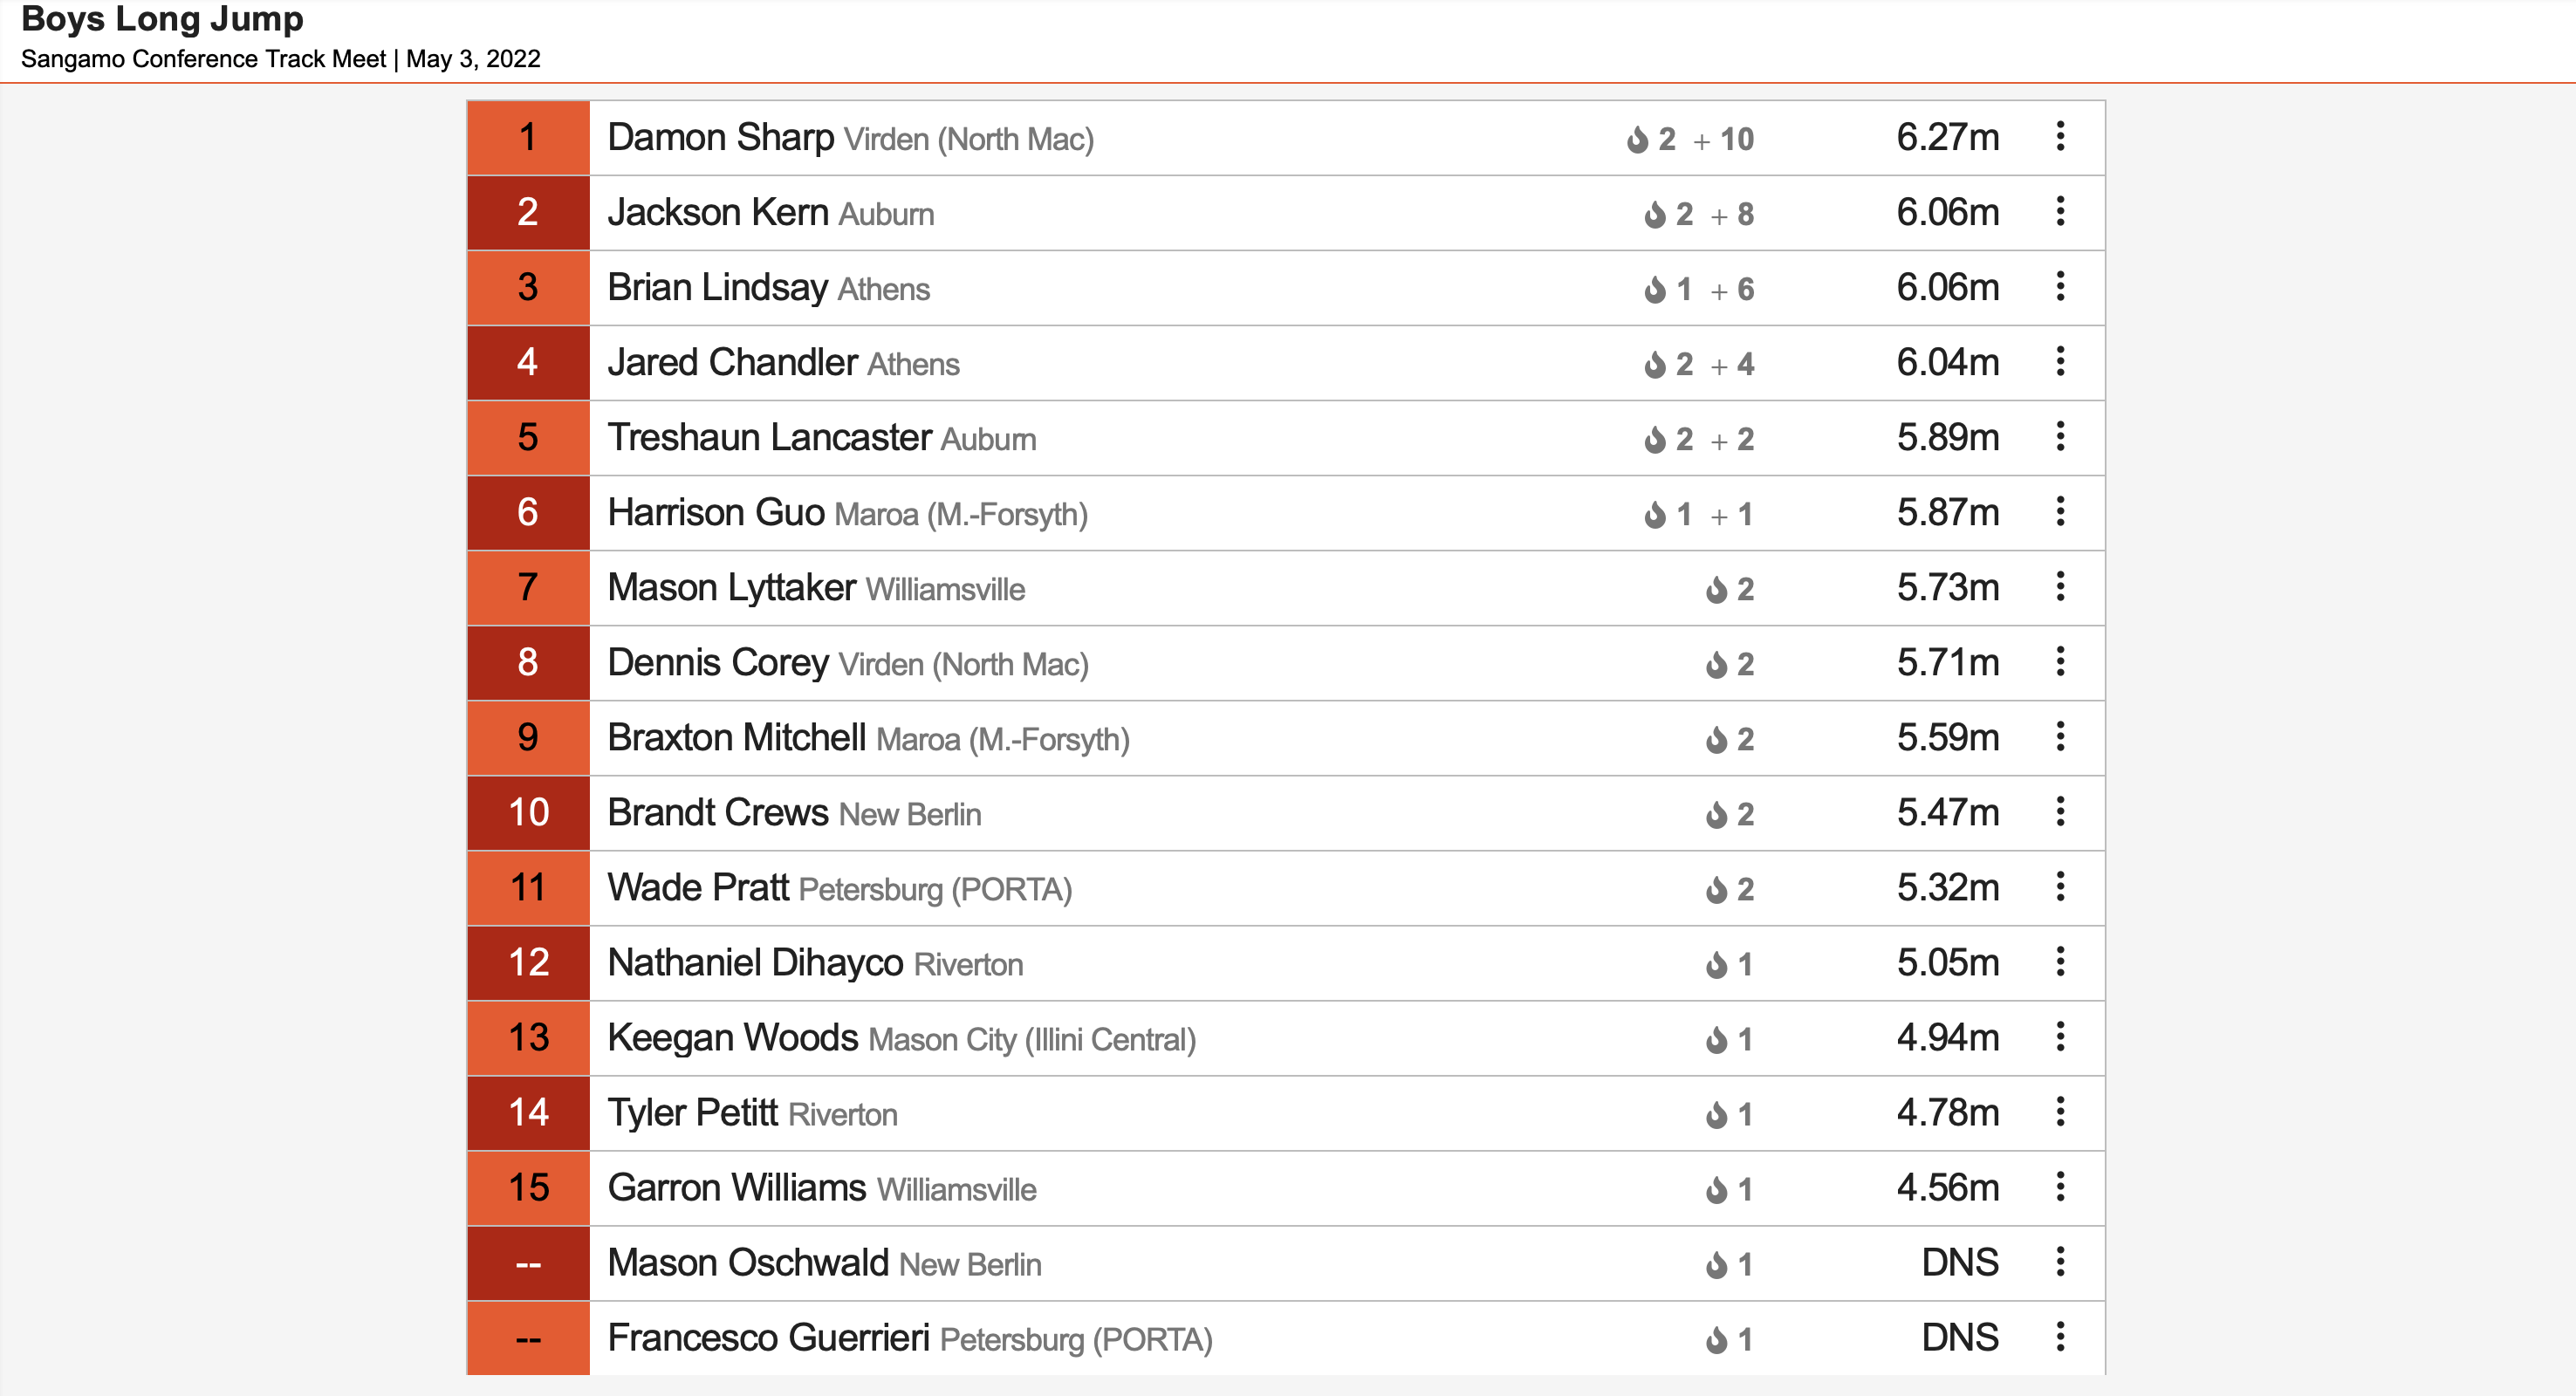
Task: Click the flame icon in Brian Lindsay's row
Action: [1655, 289]
